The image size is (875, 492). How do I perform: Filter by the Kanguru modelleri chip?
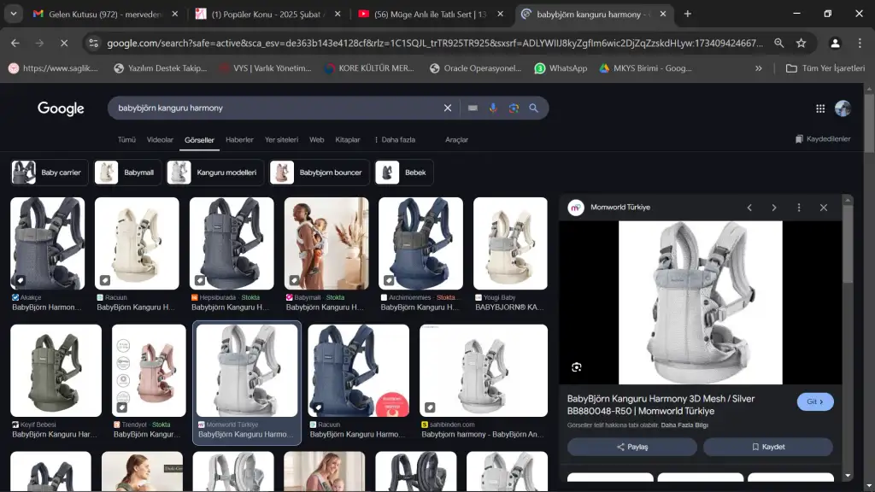215,173
